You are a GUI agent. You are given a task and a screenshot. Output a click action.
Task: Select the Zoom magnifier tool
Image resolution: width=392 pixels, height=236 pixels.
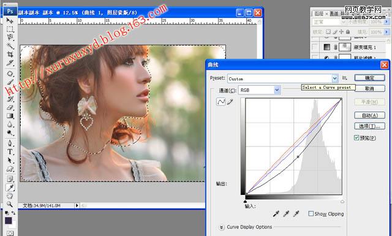[x=10, y=204]
